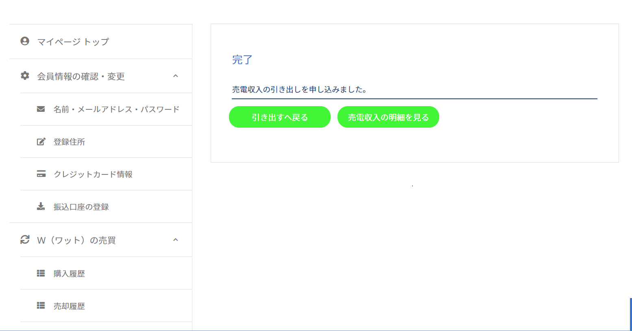Collapse the 会員情報の確認・変更 section chevron
This screenshot has height=331, width=632.
point(176,76)
